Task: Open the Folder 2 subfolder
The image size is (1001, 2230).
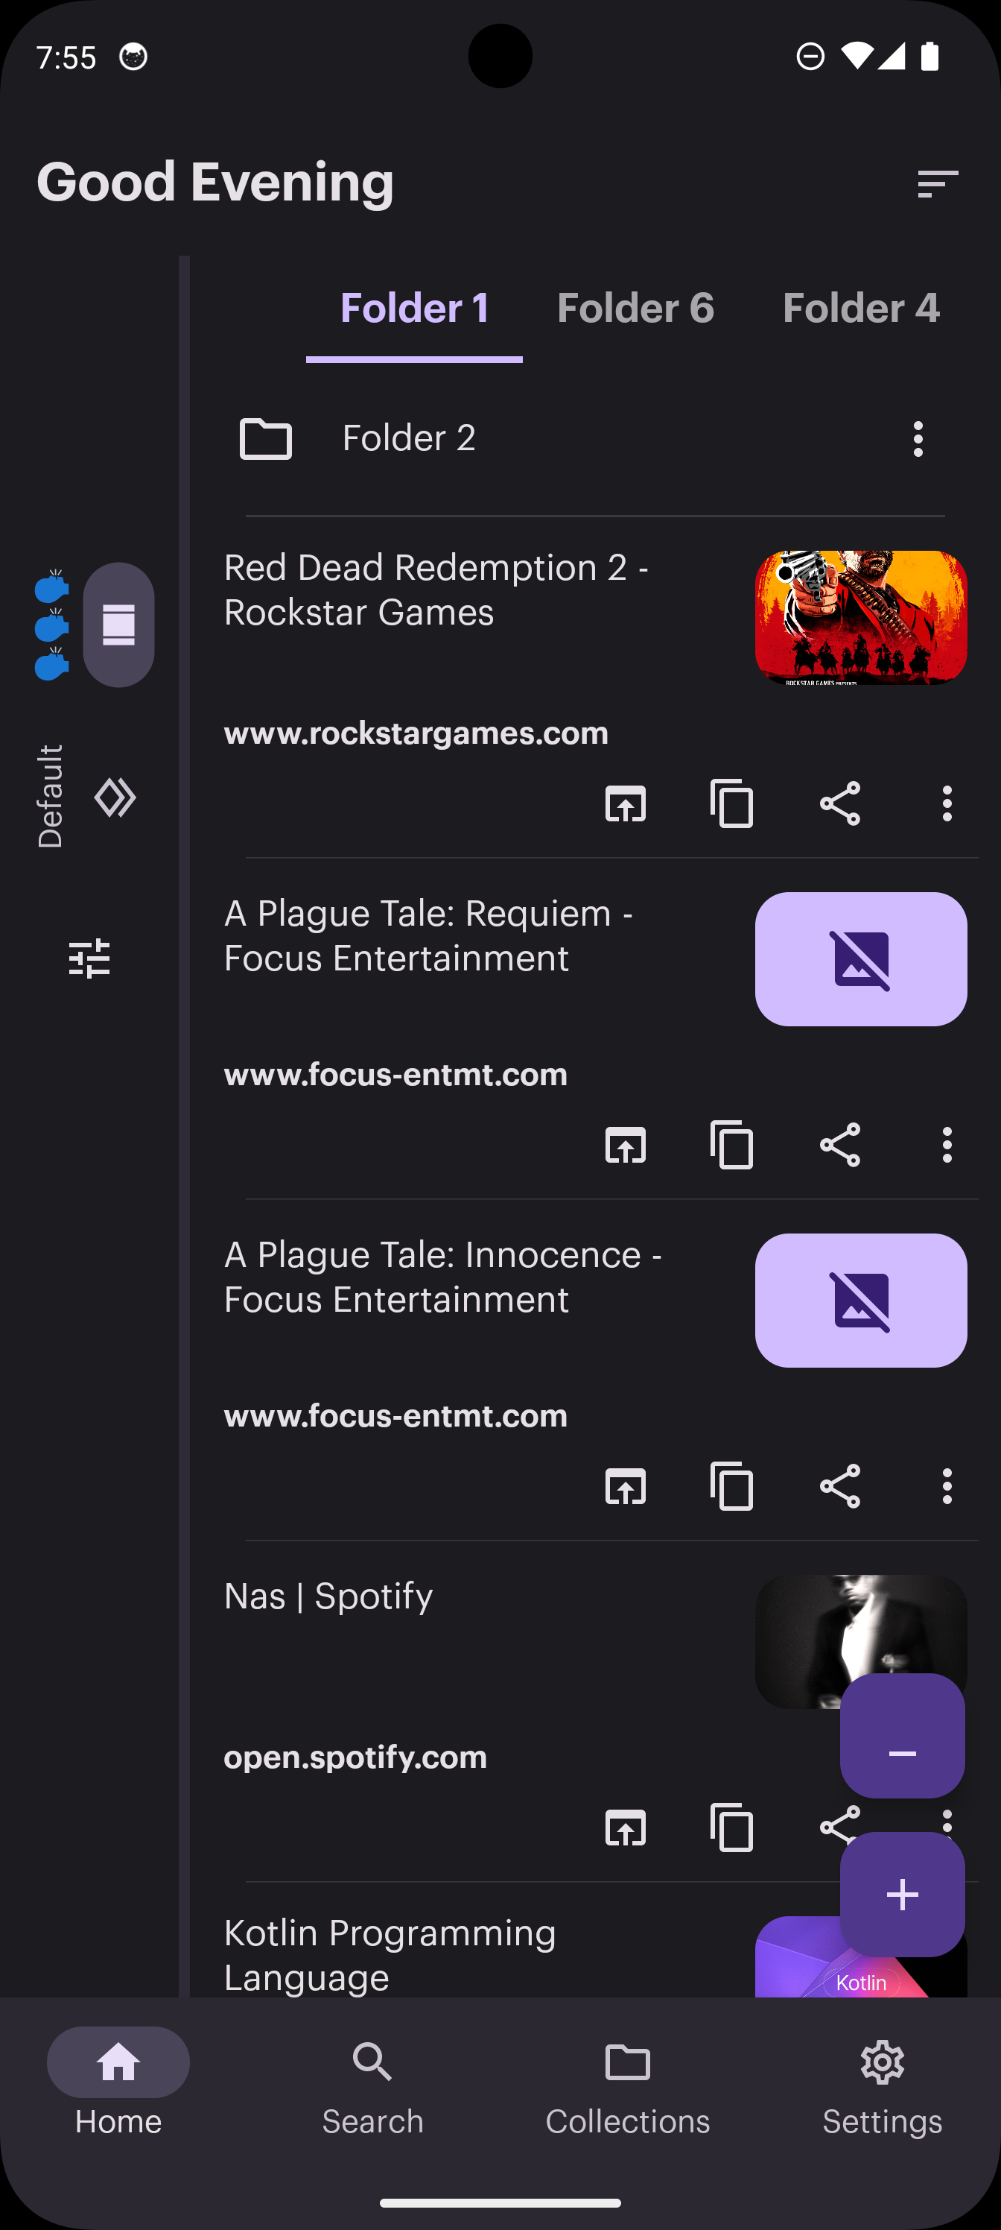Action: [x=408, y=439]
